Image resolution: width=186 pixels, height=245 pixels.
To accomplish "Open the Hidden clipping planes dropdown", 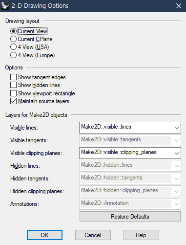I will [130, 191].
